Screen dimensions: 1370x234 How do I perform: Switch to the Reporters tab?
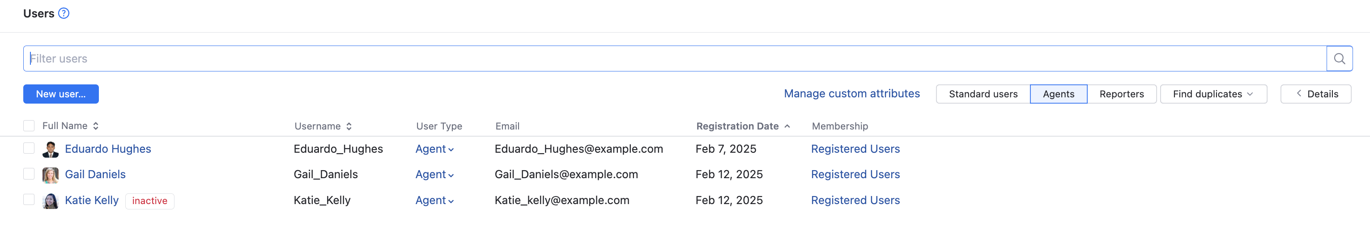1121,94
